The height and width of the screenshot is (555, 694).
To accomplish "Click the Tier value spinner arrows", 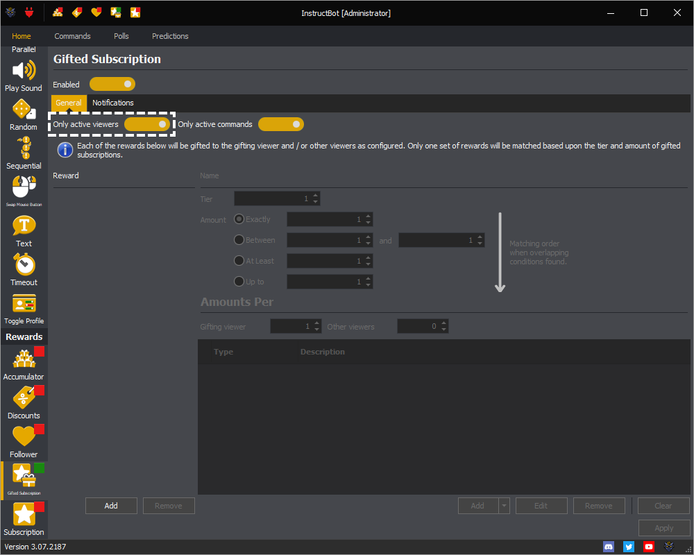I will click(x=316, y=198).
